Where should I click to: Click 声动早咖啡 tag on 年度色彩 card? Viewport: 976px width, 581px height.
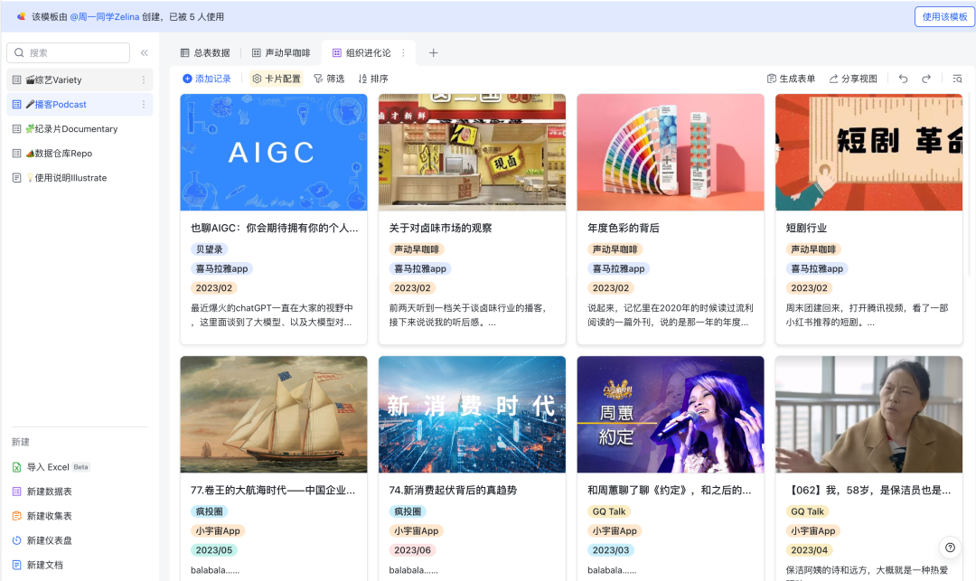tap(615, 249)
